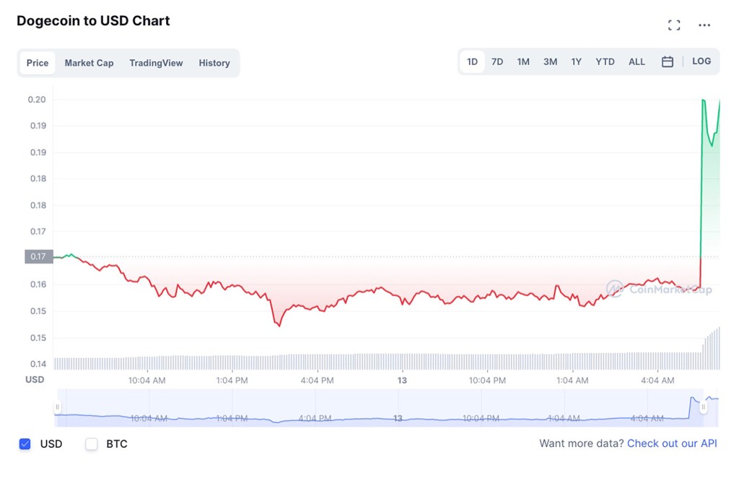Open the three-dot more options menu
The image size is (739, 478).
[x=704, y=25]
